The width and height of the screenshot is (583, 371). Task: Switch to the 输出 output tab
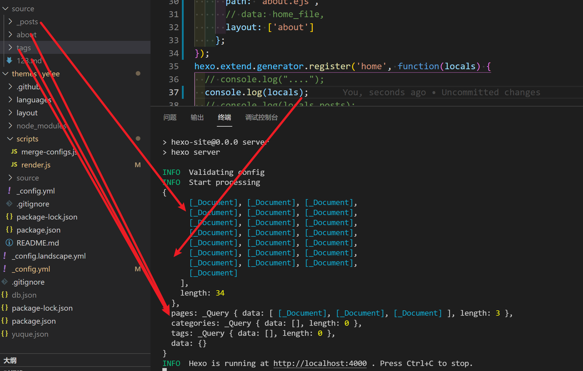pos(197,117)
